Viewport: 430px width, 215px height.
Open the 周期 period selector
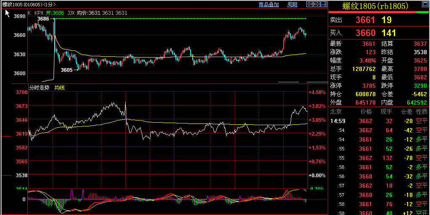click(292, 5)
